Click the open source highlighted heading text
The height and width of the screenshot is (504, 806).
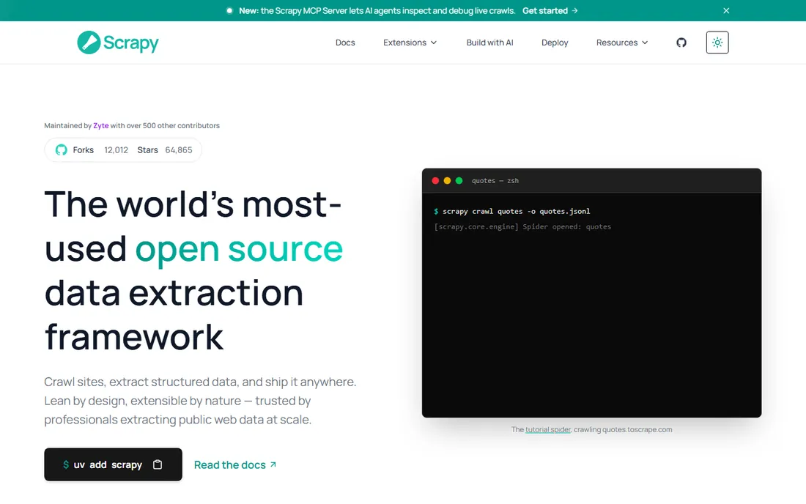tap(239, 249)
